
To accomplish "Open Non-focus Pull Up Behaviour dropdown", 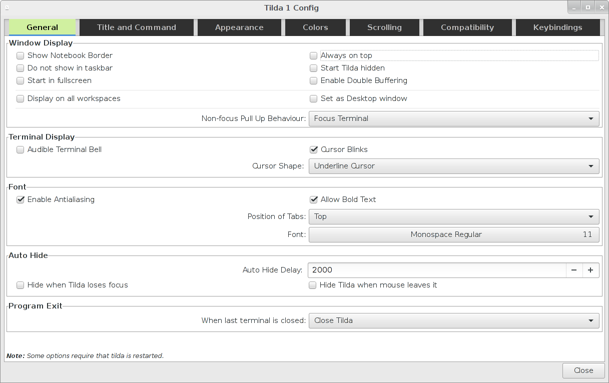I will coord(454,118).
